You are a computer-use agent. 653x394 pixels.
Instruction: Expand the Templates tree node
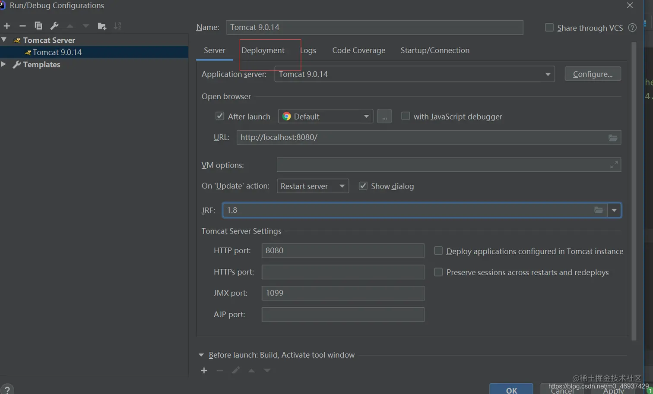click(x=3, y=64)
